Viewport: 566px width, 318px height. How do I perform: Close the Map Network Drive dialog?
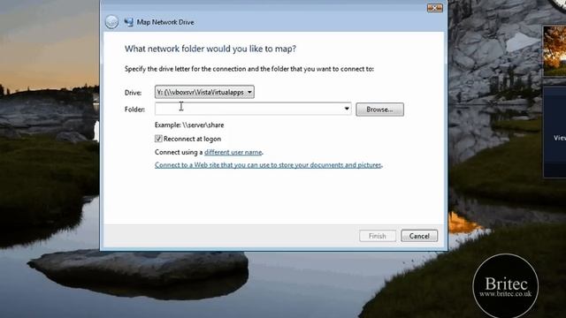pyautogui.click(x=434, y=8)
